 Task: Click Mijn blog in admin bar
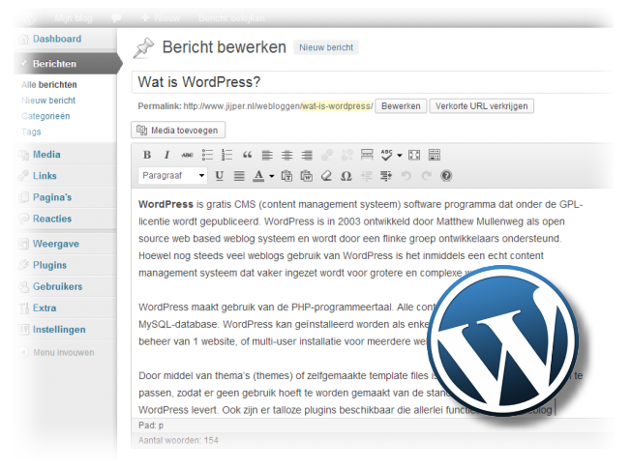(x=74, y=18)
